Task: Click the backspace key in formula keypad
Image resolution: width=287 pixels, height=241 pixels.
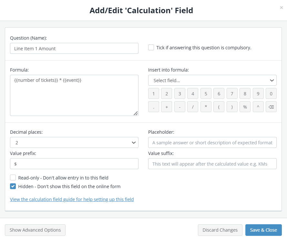Action: [271, 107]
